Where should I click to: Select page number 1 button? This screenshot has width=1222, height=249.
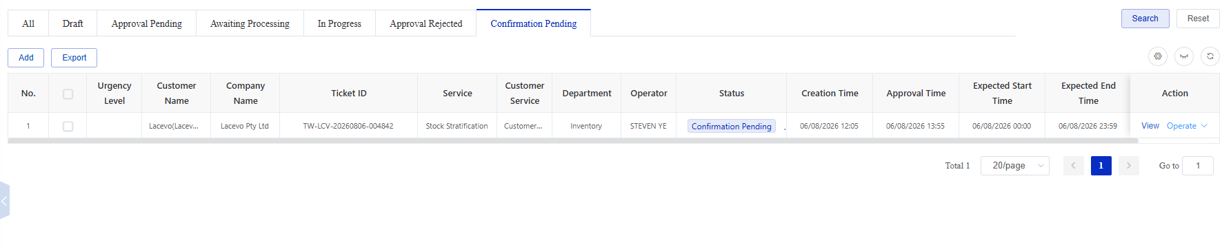pos(1101,166)
